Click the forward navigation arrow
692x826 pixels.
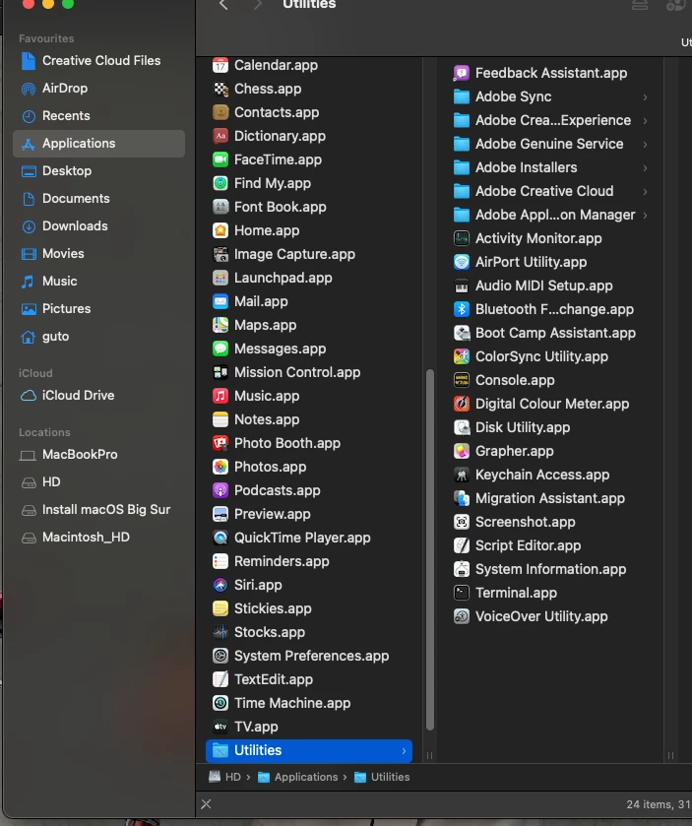click(258, 5)
